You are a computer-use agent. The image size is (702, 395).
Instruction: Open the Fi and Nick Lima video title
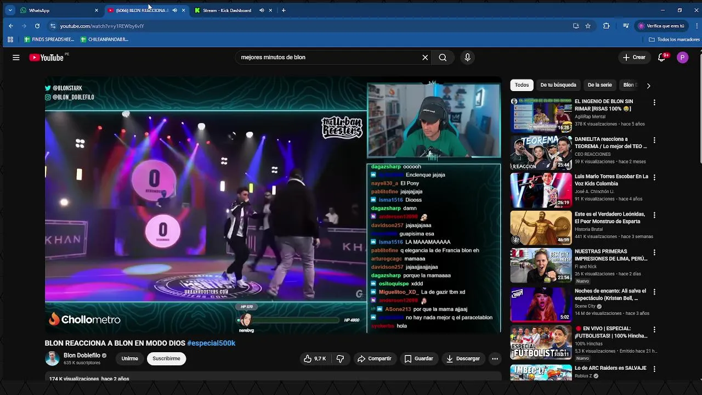(611, 255)
